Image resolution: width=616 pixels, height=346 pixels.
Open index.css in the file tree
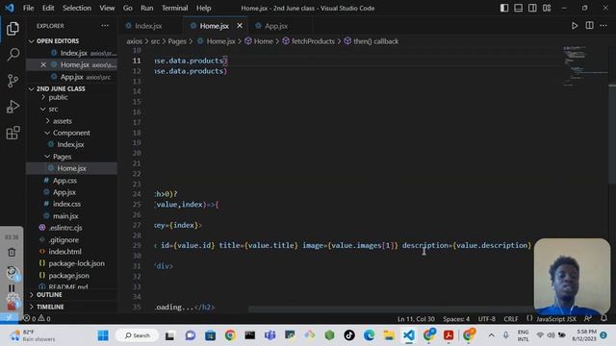tap(66, 204)
